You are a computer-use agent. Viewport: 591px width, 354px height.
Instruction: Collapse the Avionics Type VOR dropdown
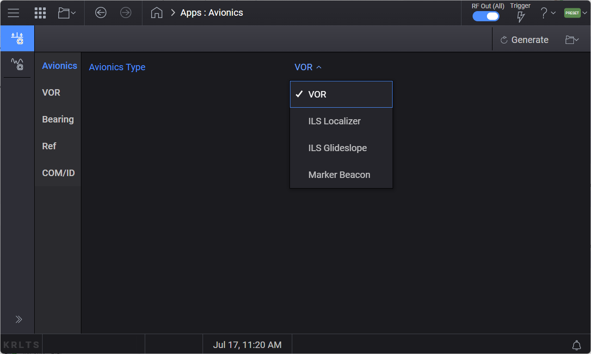[x=308, y=67]
